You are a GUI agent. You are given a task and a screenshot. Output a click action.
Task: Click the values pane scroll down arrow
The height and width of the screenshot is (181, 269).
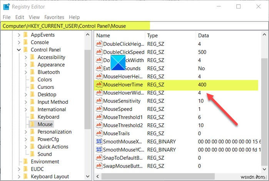(x=264, y=169)
